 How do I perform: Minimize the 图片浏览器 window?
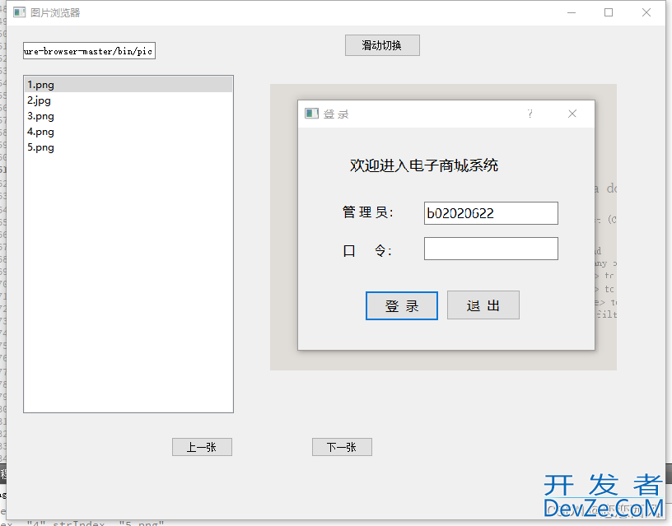(x=572, y=13)
